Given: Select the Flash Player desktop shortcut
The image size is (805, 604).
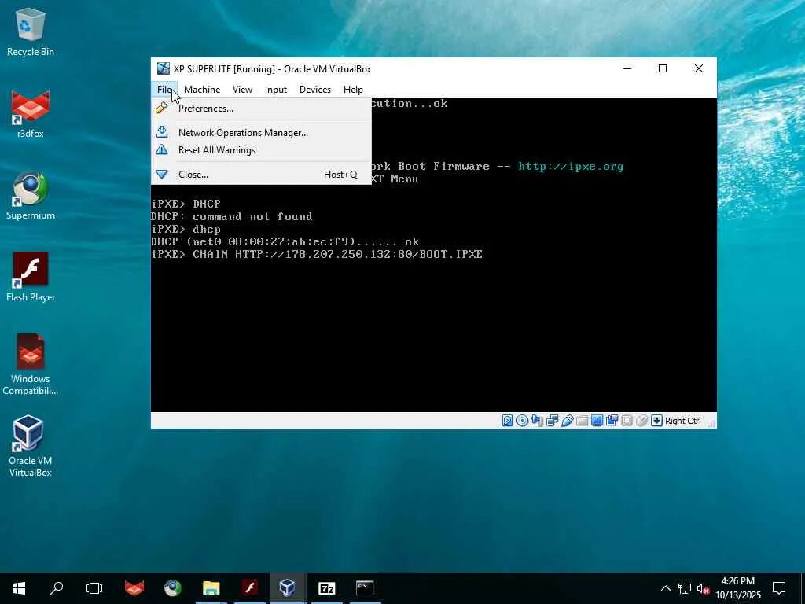Looking at the screenshot, I should [31, 278].
